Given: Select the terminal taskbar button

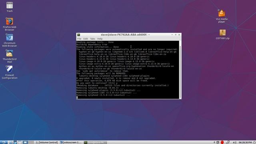Looking at the screenshot, I should click(x=95, y=142).
